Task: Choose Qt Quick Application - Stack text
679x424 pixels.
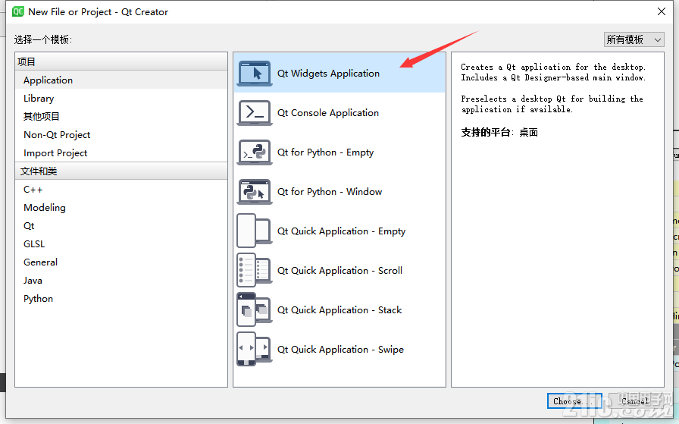Action: point(339,310)
